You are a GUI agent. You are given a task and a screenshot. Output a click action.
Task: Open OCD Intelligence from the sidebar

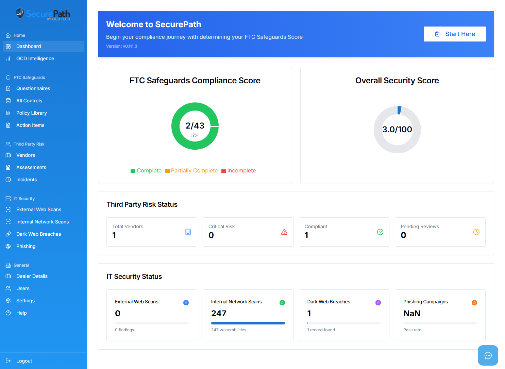[x=35, y=58]
